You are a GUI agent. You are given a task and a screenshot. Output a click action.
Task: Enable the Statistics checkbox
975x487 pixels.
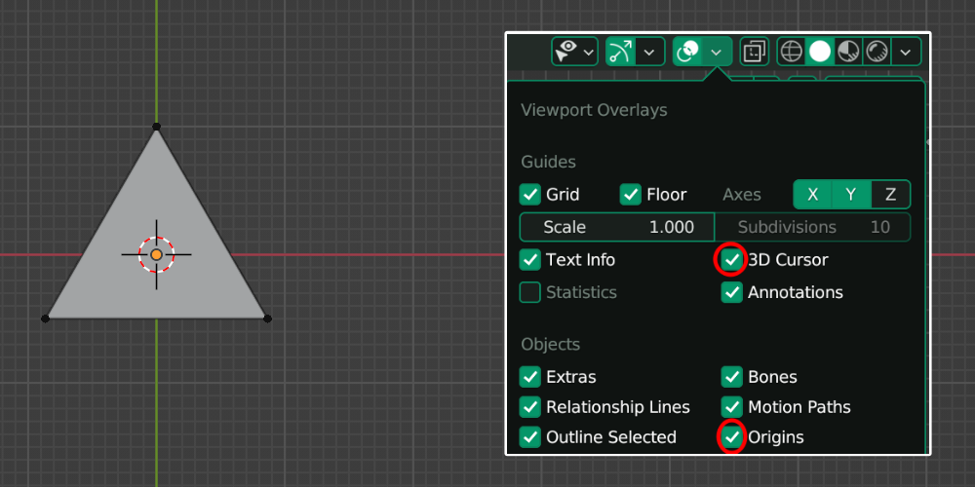point(529,292)
